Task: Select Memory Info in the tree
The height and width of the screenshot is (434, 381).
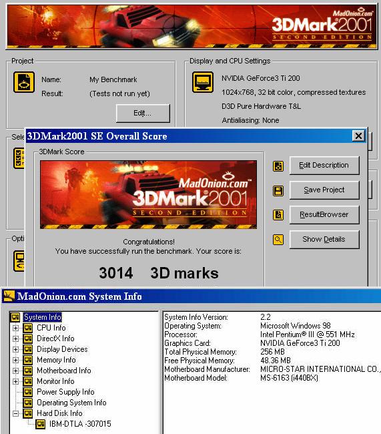Action: tap(56, 360)
